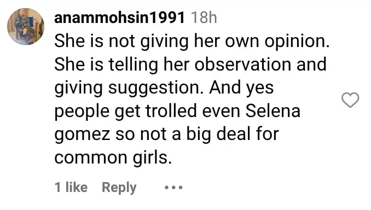The width and height of the screenshot is (371, 210).
Task: Click the 18h timestamp
Action: click(x=204, y=17)
